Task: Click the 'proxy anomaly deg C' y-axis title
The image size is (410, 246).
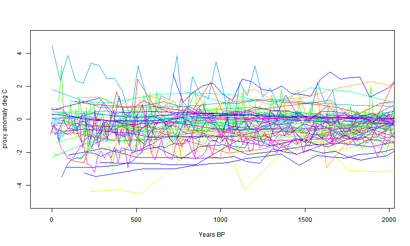Action: point(6,119)
